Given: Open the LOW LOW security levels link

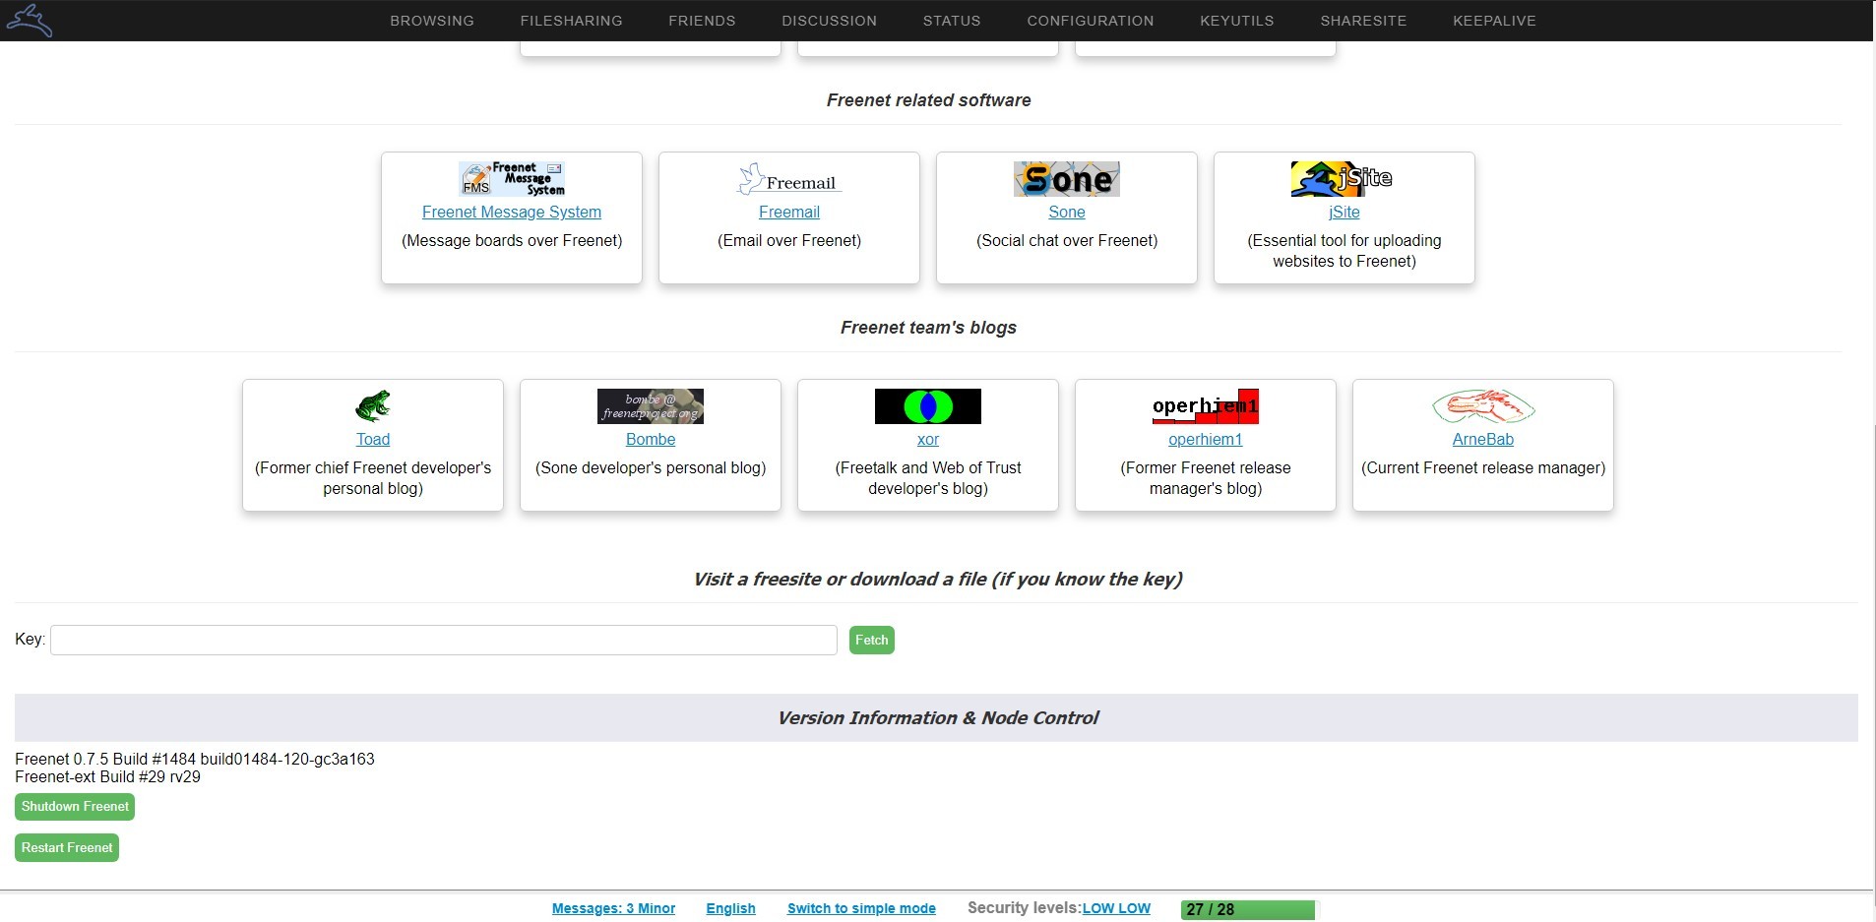Looking at the screenshot, I should click(1116, 908).
